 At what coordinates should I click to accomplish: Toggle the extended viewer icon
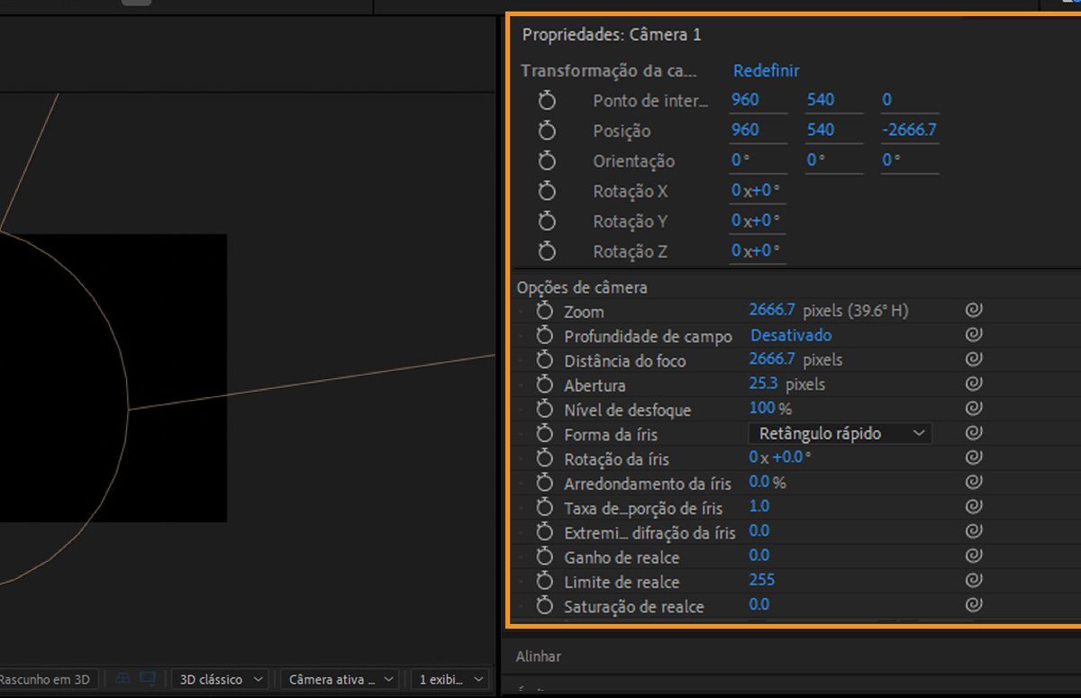click(x=148, y=679)
